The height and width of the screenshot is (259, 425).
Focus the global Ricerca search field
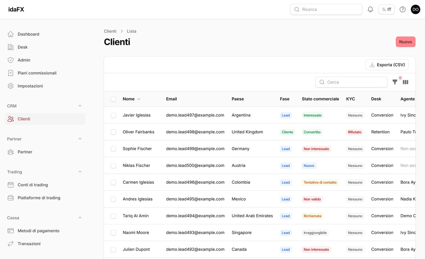coord(326,10)
